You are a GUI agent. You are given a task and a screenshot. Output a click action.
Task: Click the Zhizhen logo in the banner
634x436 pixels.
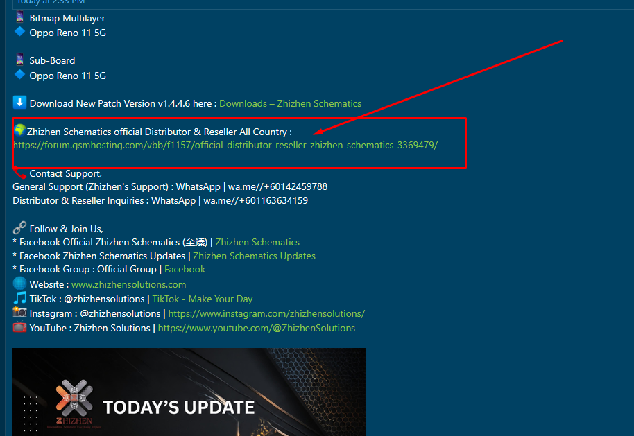(x=74, y=403)
